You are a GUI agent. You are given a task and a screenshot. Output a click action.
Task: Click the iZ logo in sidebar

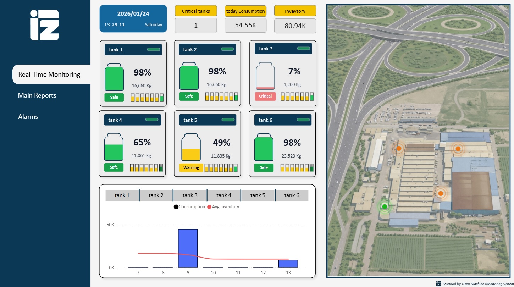point(44,25)
